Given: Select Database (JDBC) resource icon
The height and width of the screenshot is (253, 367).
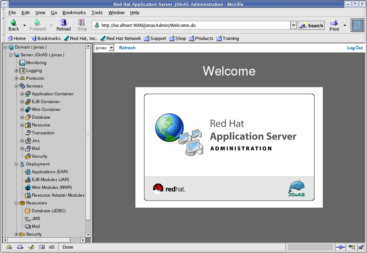Looking at the screenshot, I should [x=28, y=211].
